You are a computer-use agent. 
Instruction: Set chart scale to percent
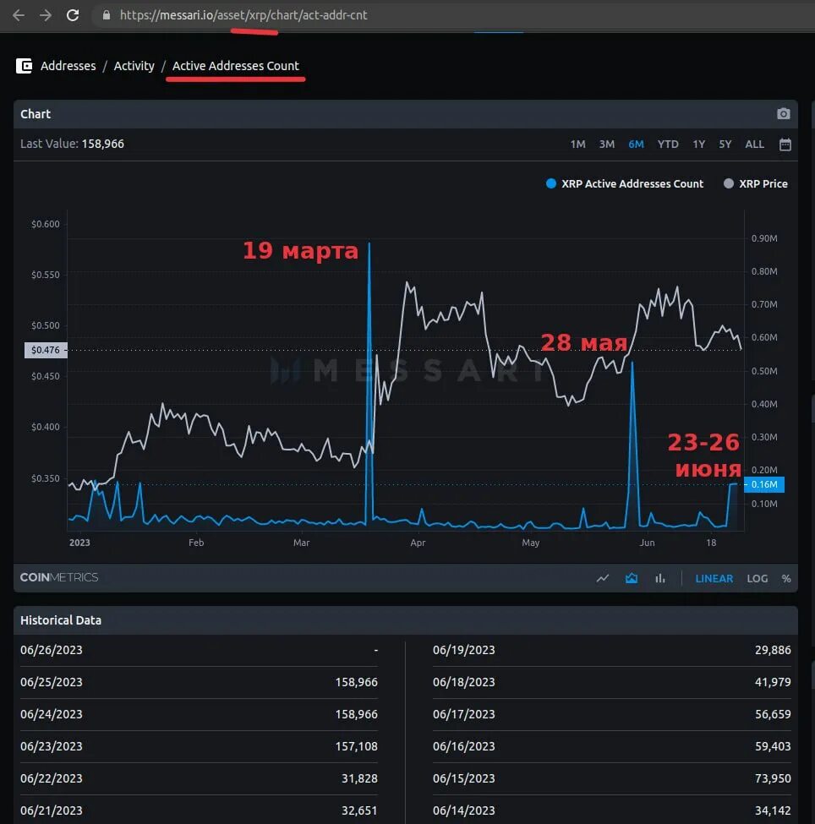point(786,578)
